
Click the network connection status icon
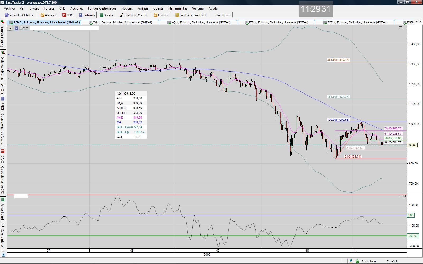(x=351, y=261)
